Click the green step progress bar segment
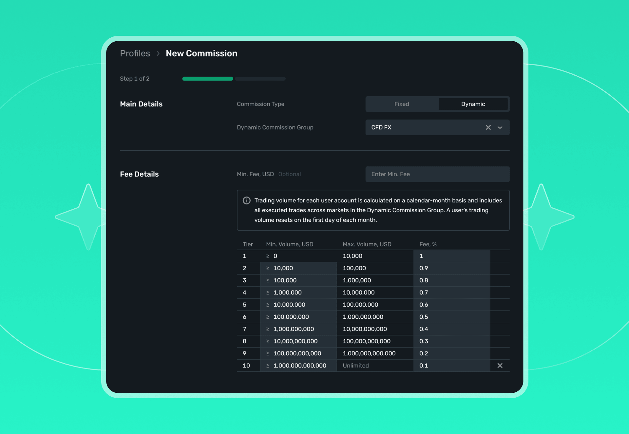The width and height of the screenshot is (629, 434). coord(207,79)
